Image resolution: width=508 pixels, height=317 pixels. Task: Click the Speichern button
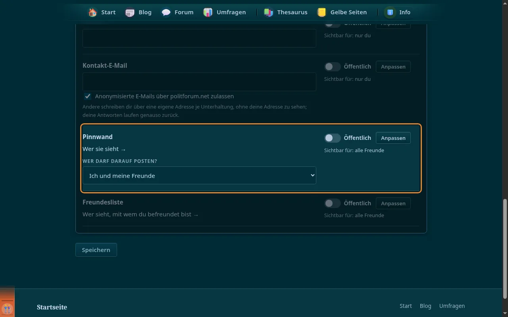[x=96, y=250]
